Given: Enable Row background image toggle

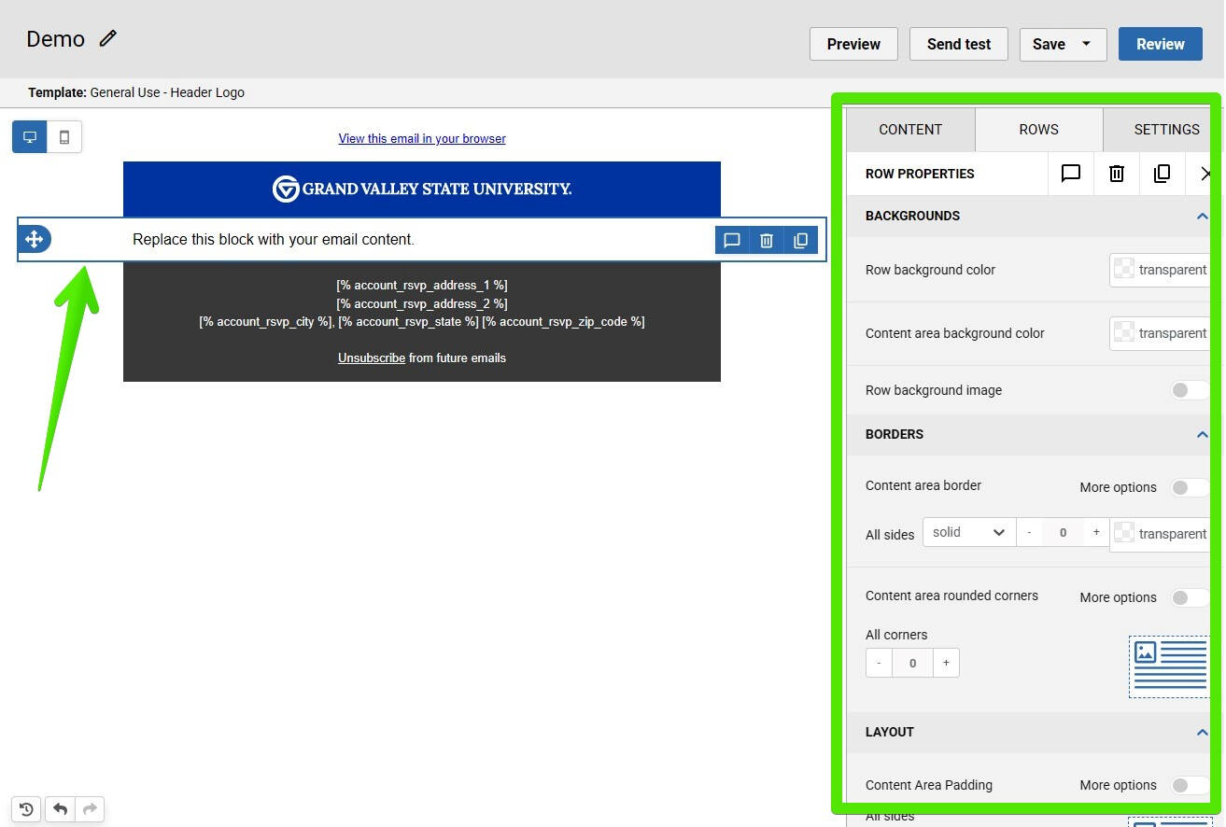Looking at the screenshot, I should coord(1189,390).
